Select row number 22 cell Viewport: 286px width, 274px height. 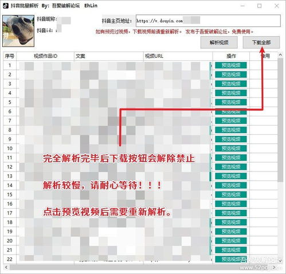(x=10, y=259)
